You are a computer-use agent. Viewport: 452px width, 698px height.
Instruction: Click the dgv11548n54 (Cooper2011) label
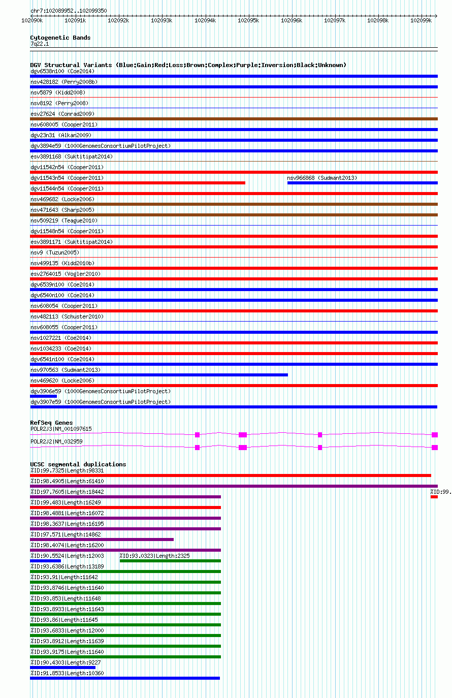pyautogui.click(x=67, y=231)
